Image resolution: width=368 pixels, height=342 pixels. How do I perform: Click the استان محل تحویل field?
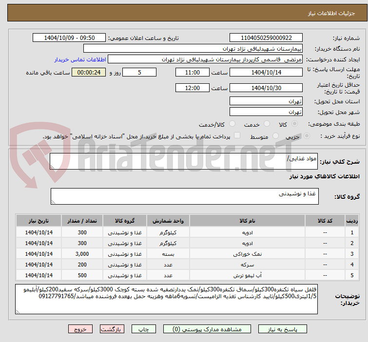point(266,101)
